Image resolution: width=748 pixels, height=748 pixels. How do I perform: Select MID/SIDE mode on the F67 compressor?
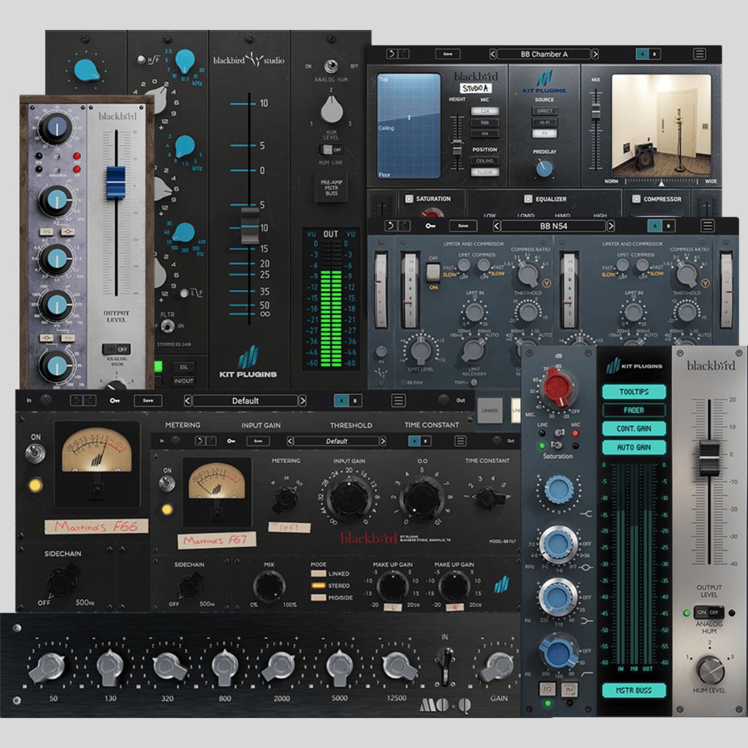319,598
